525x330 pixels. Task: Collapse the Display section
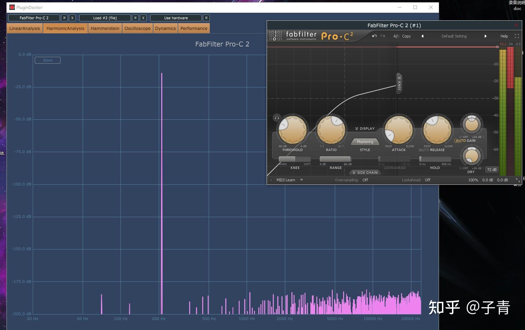click(365, 128)
